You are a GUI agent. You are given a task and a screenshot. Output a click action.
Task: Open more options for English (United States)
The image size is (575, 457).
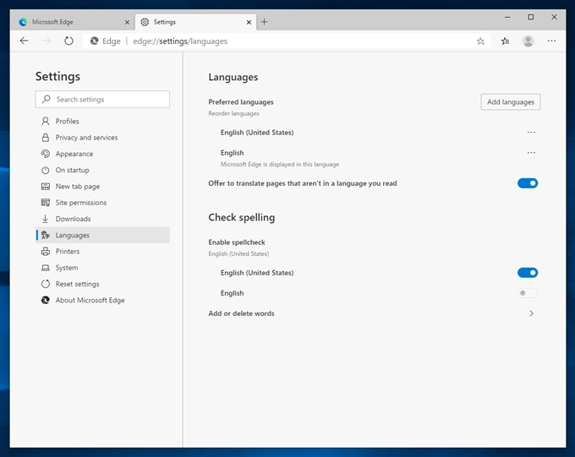pos(531,133)
